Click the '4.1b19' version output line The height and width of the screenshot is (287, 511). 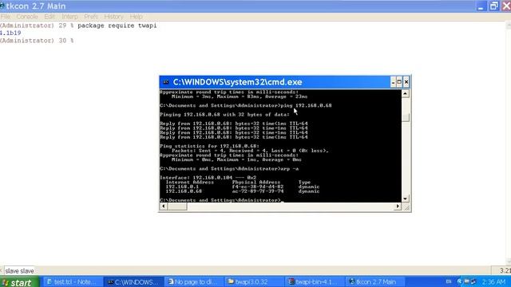[10, 33]
